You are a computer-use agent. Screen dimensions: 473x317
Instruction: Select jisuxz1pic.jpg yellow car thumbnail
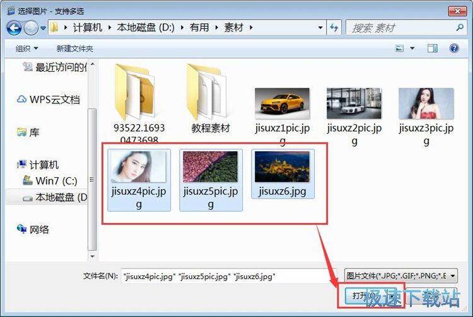coord(282,103)
